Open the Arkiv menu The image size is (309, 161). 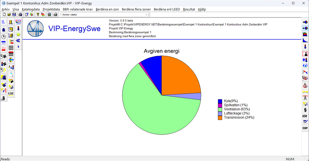6,9
